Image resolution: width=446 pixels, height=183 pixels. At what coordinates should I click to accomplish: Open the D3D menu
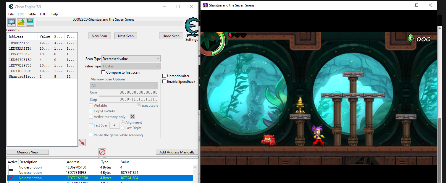pyautogui.click(x=43, y=14)
